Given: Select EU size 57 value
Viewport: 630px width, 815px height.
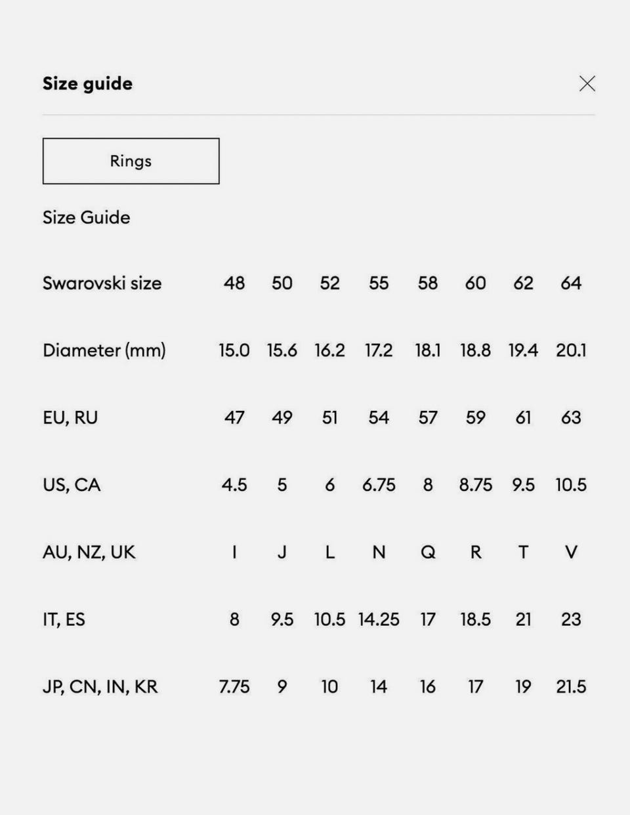Looking at the screenshot, I should click(428, 417).
